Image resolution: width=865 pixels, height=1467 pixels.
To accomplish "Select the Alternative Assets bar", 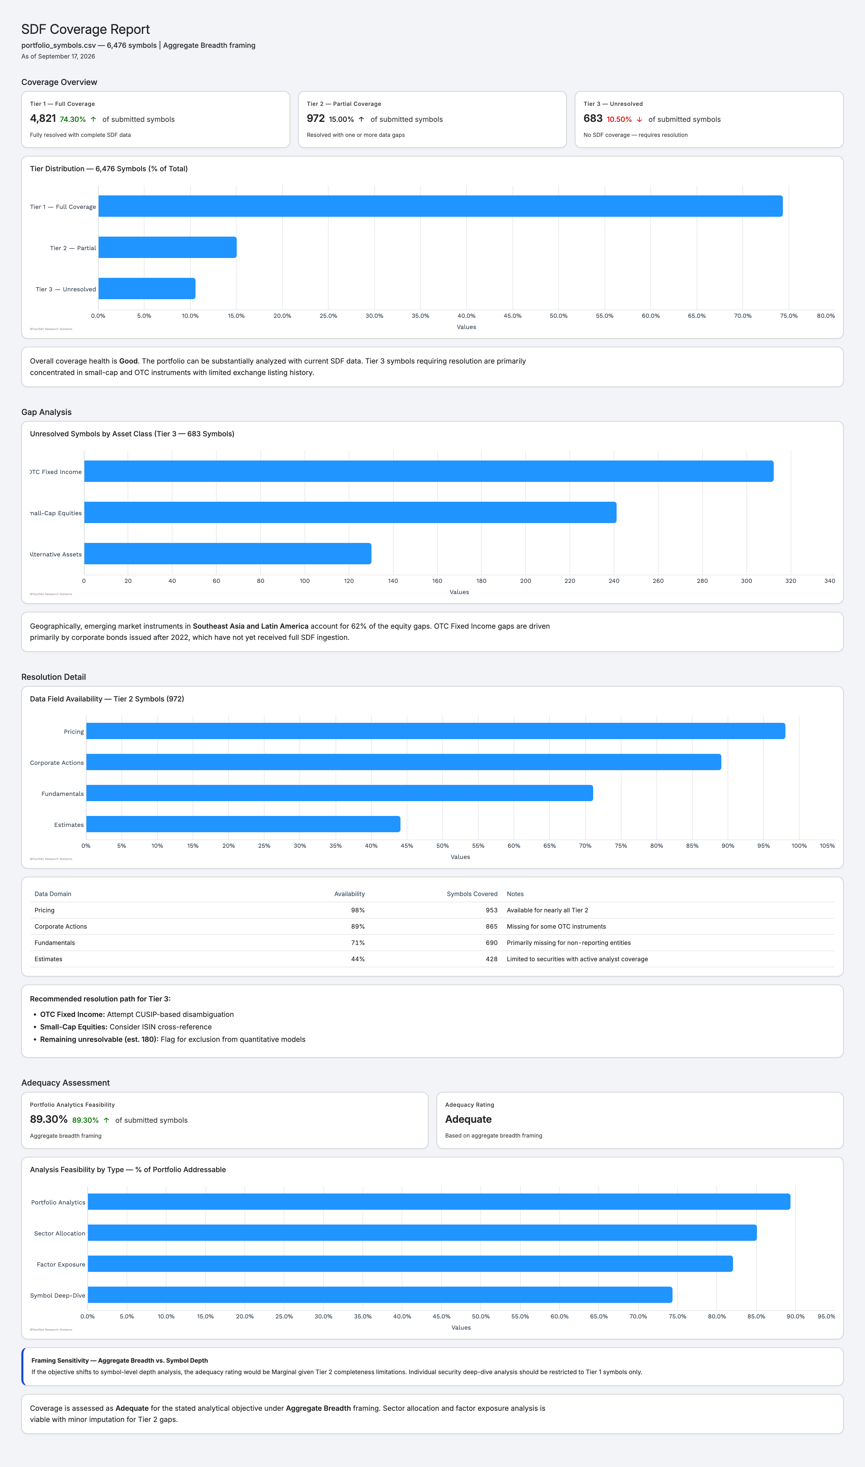I will (228, 553).
